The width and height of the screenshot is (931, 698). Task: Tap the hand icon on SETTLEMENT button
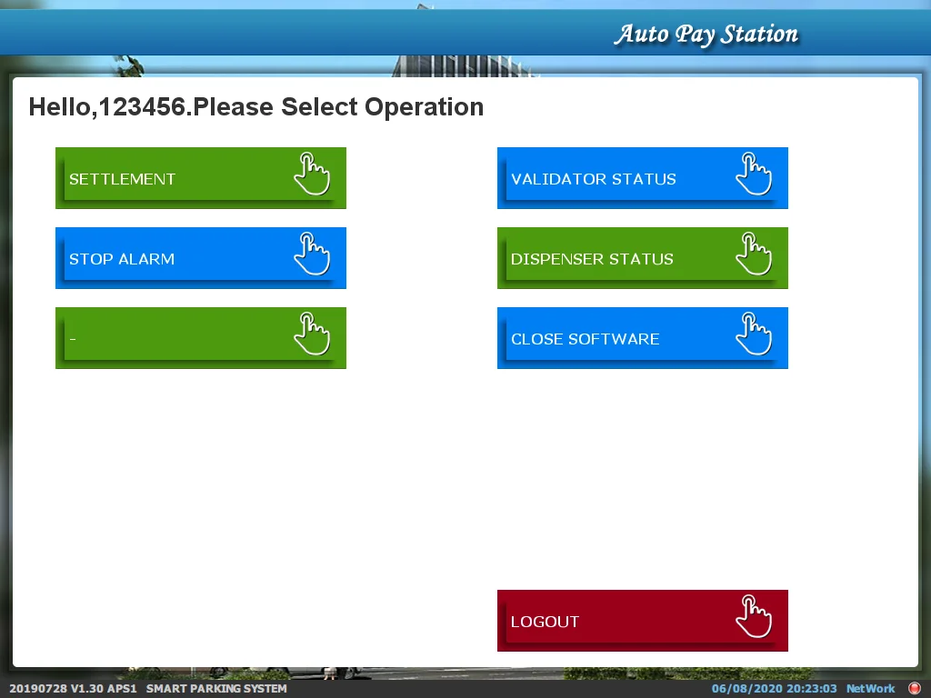click(x=313, y=174)
